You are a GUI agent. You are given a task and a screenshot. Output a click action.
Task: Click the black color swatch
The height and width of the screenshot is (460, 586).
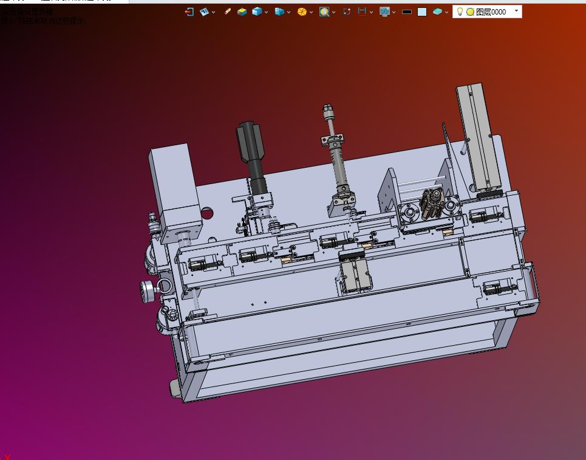[x=407, y=12]
